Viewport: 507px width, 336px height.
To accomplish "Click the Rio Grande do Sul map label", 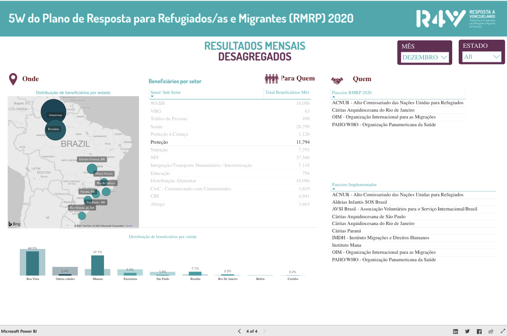I will [82, 208].
